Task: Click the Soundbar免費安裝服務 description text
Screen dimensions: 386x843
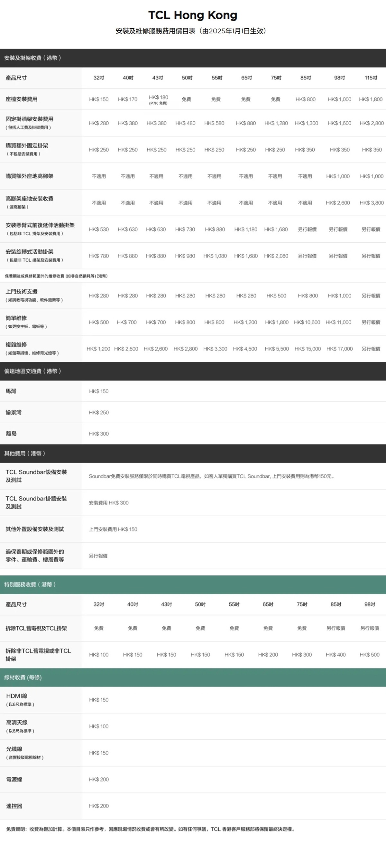Action: coord(212,476)
